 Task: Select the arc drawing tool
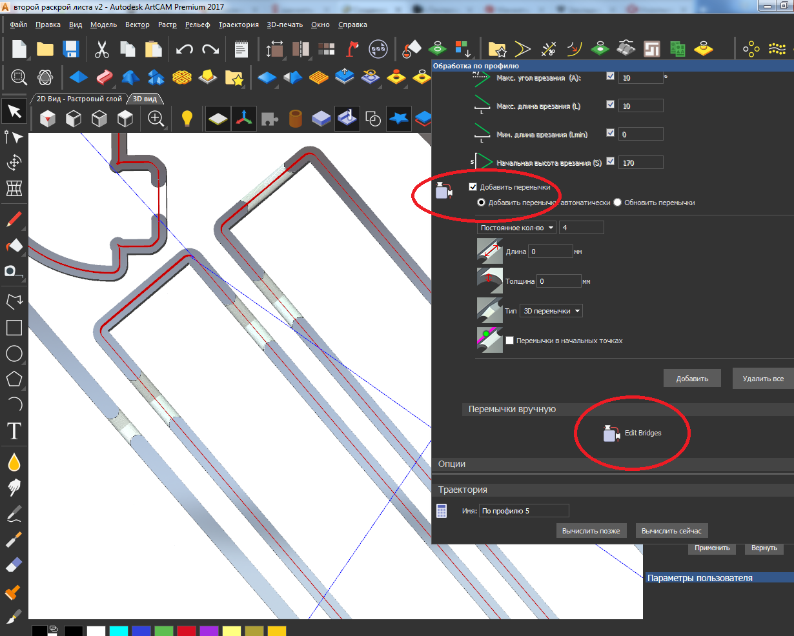(14, 404)
